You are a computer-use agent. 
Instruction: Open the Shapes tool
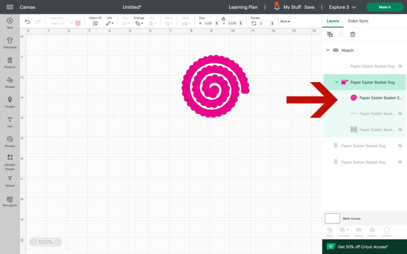pyautogui.click(x=9, y=82)
